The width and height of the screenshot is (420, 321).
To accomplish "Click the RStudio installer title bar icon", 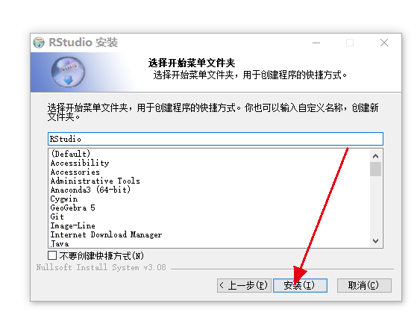I will point(39,43).
